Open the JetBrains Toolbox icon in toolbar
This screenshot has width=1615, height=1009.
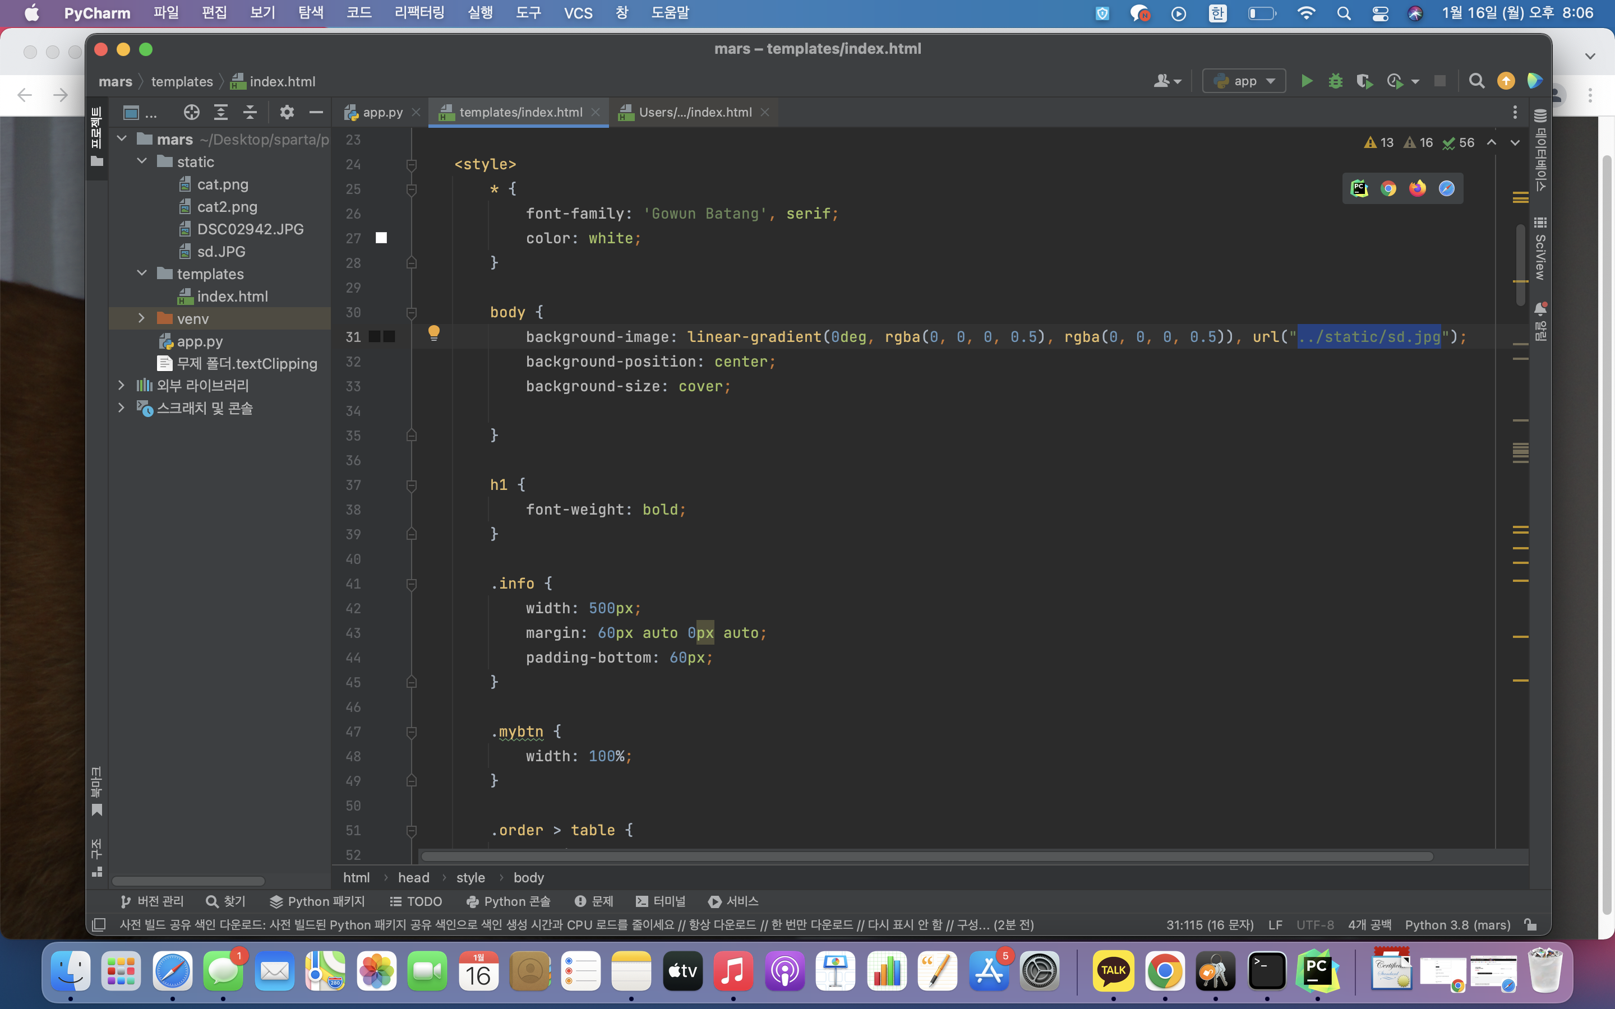click(x=1535, y=81)
